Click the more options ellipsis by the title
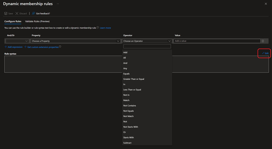The width and height of the screenshot is (272, 149). pyautogui.click(x=58, y=4)
